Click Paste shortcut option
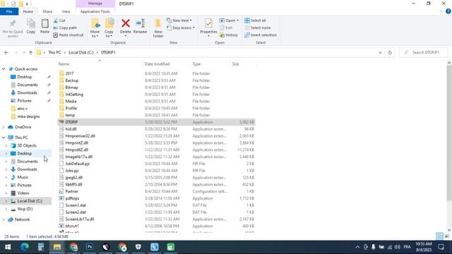The height and width of the screenshot is (254, 452). [x=69, y=35]
